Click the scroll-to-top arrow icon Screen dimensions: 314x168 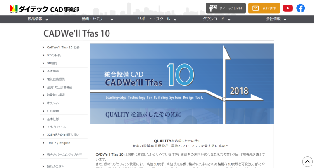point(307,161)
